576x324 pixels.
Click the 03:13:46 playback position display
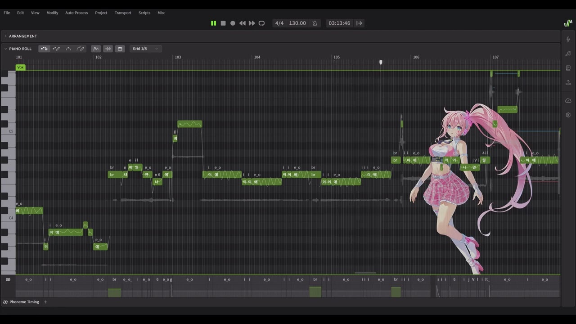point(339,23)
